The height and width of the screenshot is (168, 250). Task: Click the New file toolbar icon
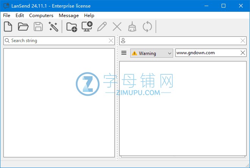coord(8,27)
